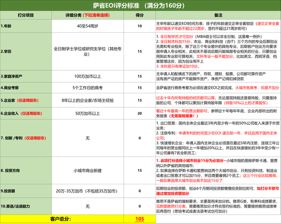Click the '备注' column header
The image size is (281, 223).
(218, 15)
